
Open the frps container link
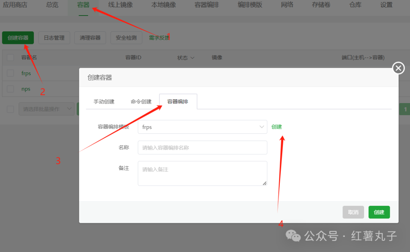tap(26, 73)
